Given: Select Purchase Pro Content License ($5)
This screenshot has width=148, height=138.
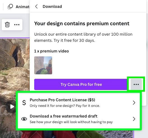Looking at the screenshot, I should (63, 100).
